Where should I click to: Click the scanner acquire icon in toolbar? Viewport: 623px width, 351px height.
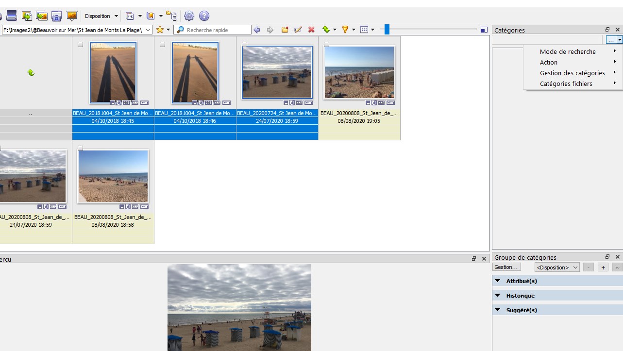click(12, 16)
